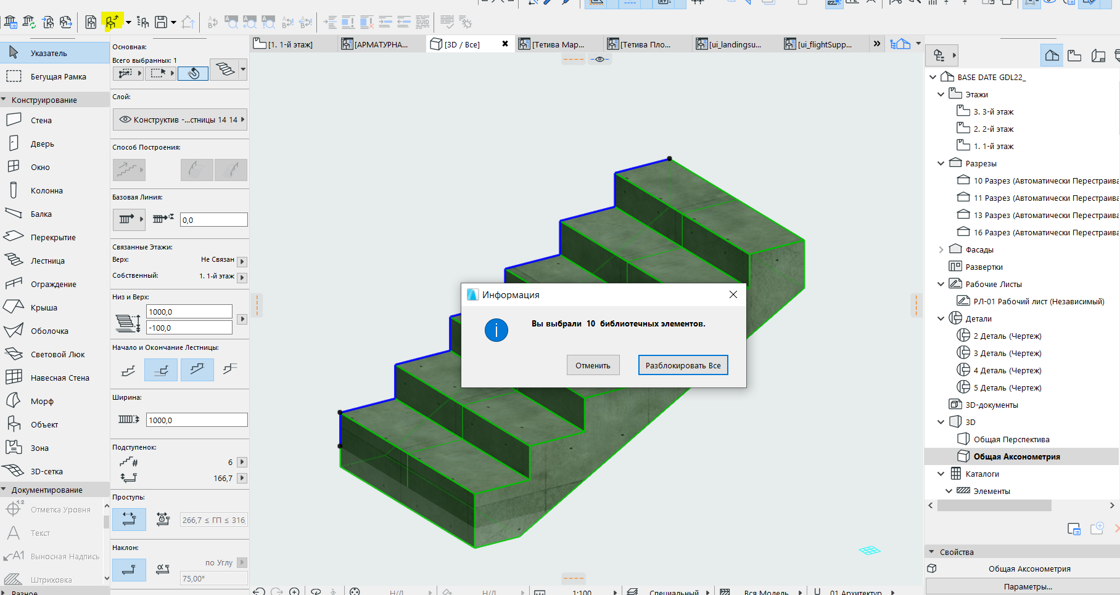Pick the Навесная Стена curtain wall tool
The image size is (1120, 595).
tap(55, 378)
